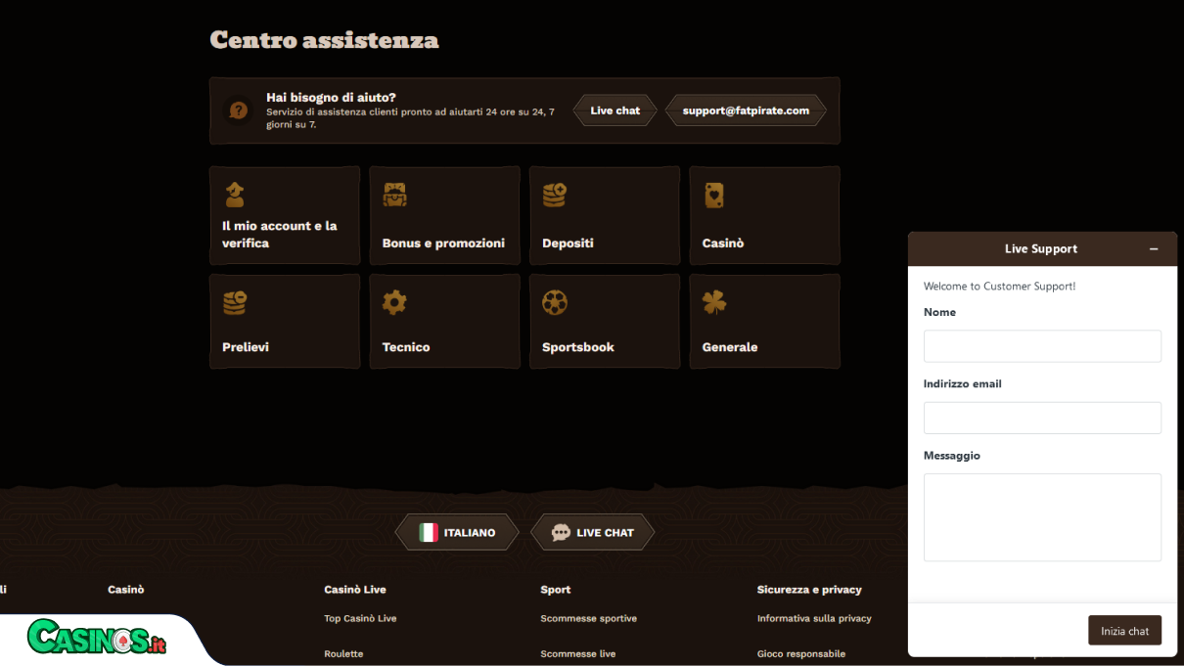Click the coin stack deposit icon
The height and width of the screenshot is (666, 1184).
click(555, 195)
